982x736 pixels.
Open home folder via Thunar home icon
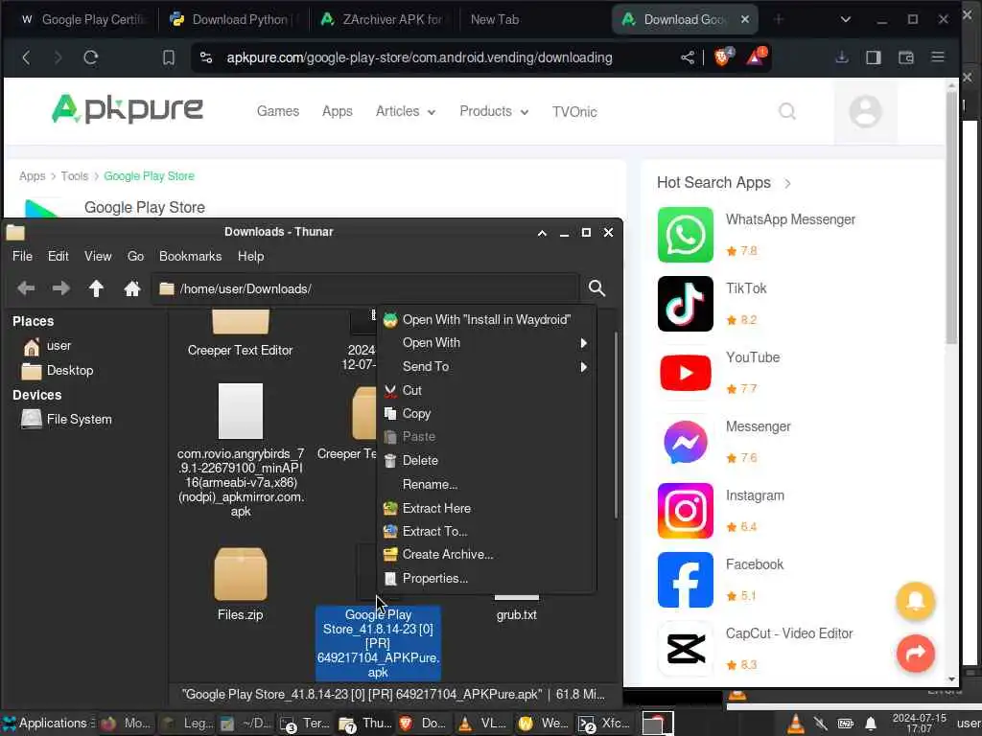coord(131,288)
